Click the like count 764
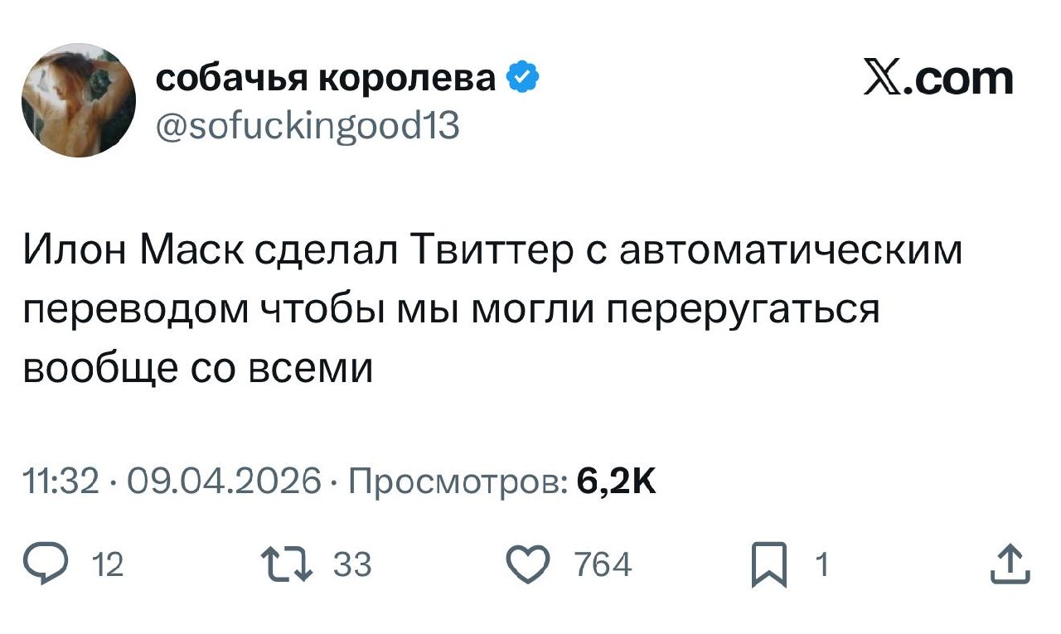This screenshot has height=634, width=1061. pyautogui.click(x=603, y=566)
